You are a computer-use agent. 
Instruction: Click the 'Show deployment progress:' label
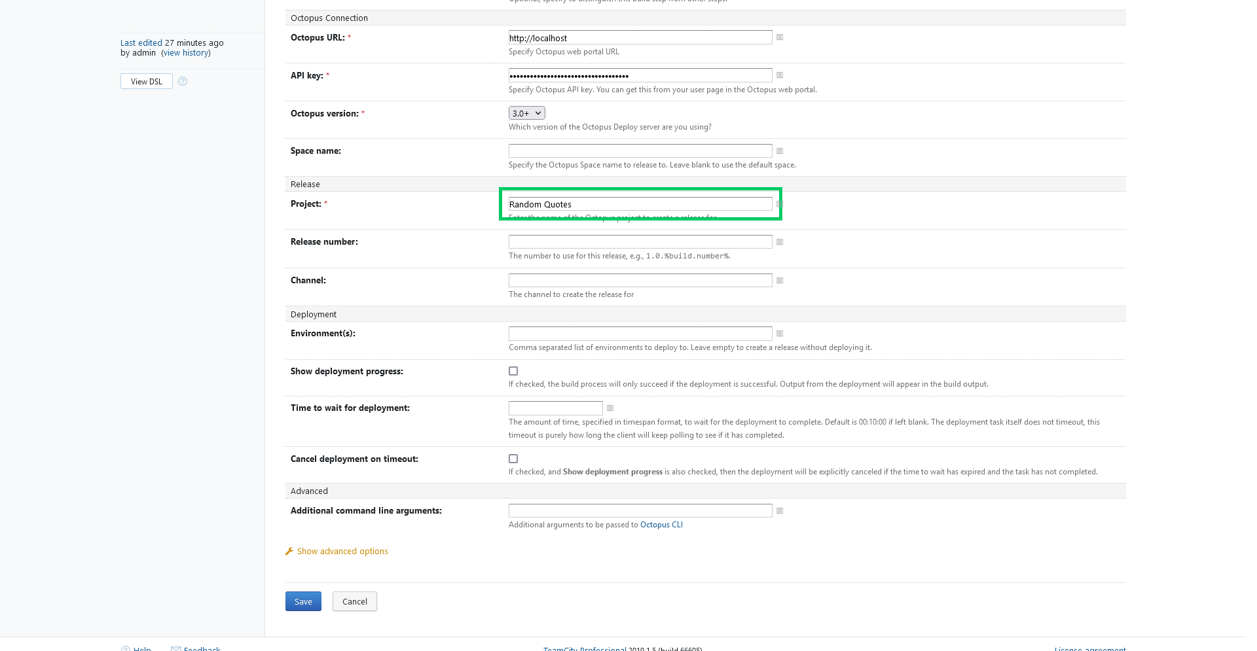(x=347, y=372)
